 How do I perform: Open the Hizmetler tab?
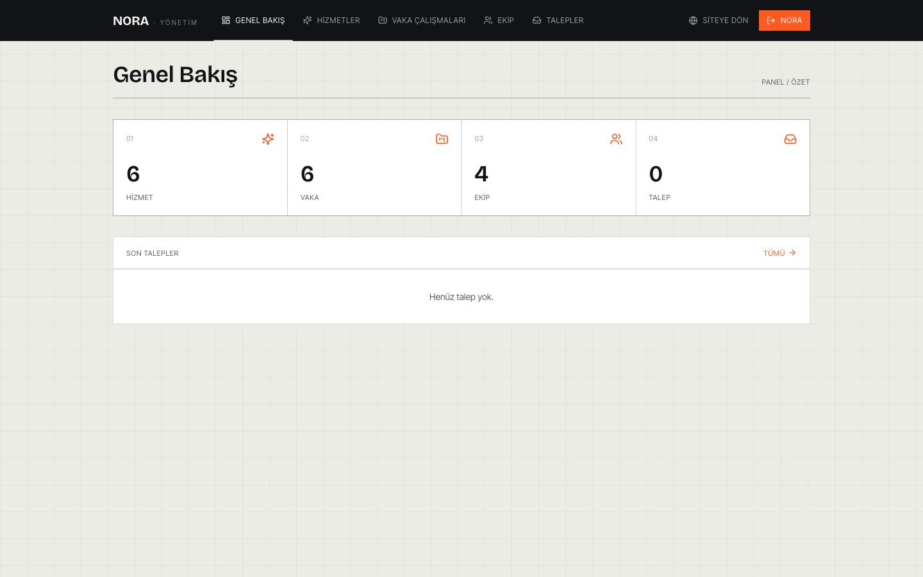point(331,21)
